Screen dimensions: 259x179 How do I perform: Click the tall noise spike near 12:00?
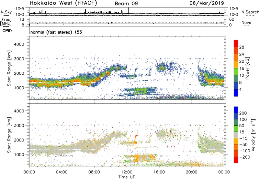coord(128,10)
